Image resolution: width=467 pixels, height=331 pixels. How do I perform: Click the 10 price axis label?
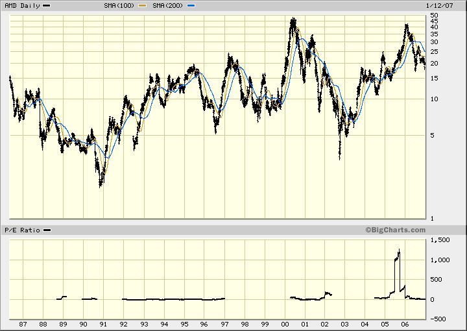[x=434, y=99]
